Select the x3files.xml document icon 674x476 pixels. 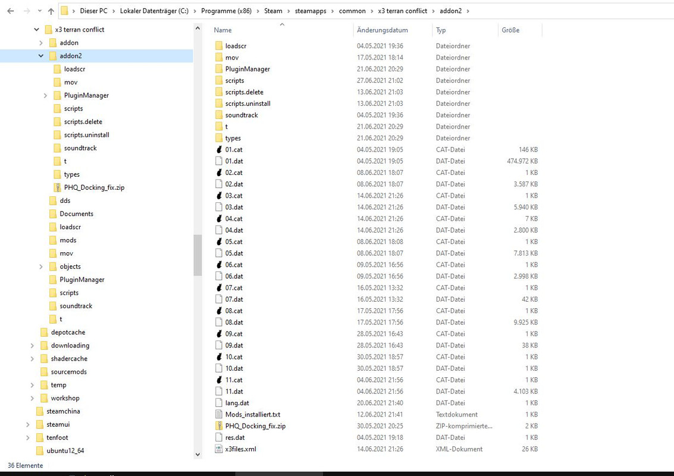point(220,449)
